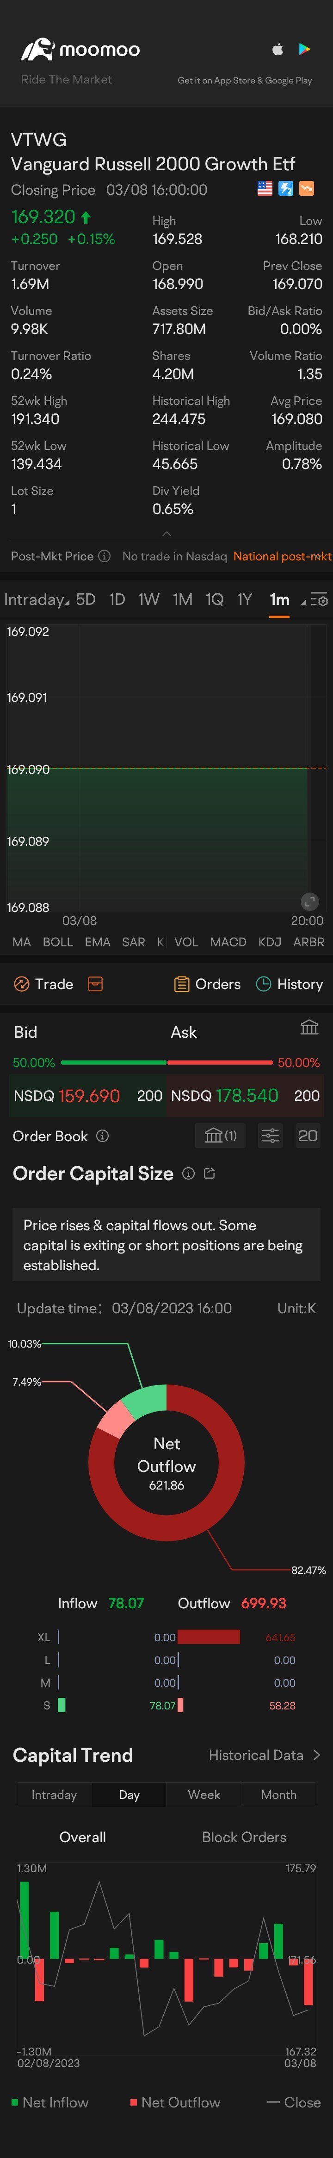Switch Capital Trend to Week tab

[x=203, y=1794]
